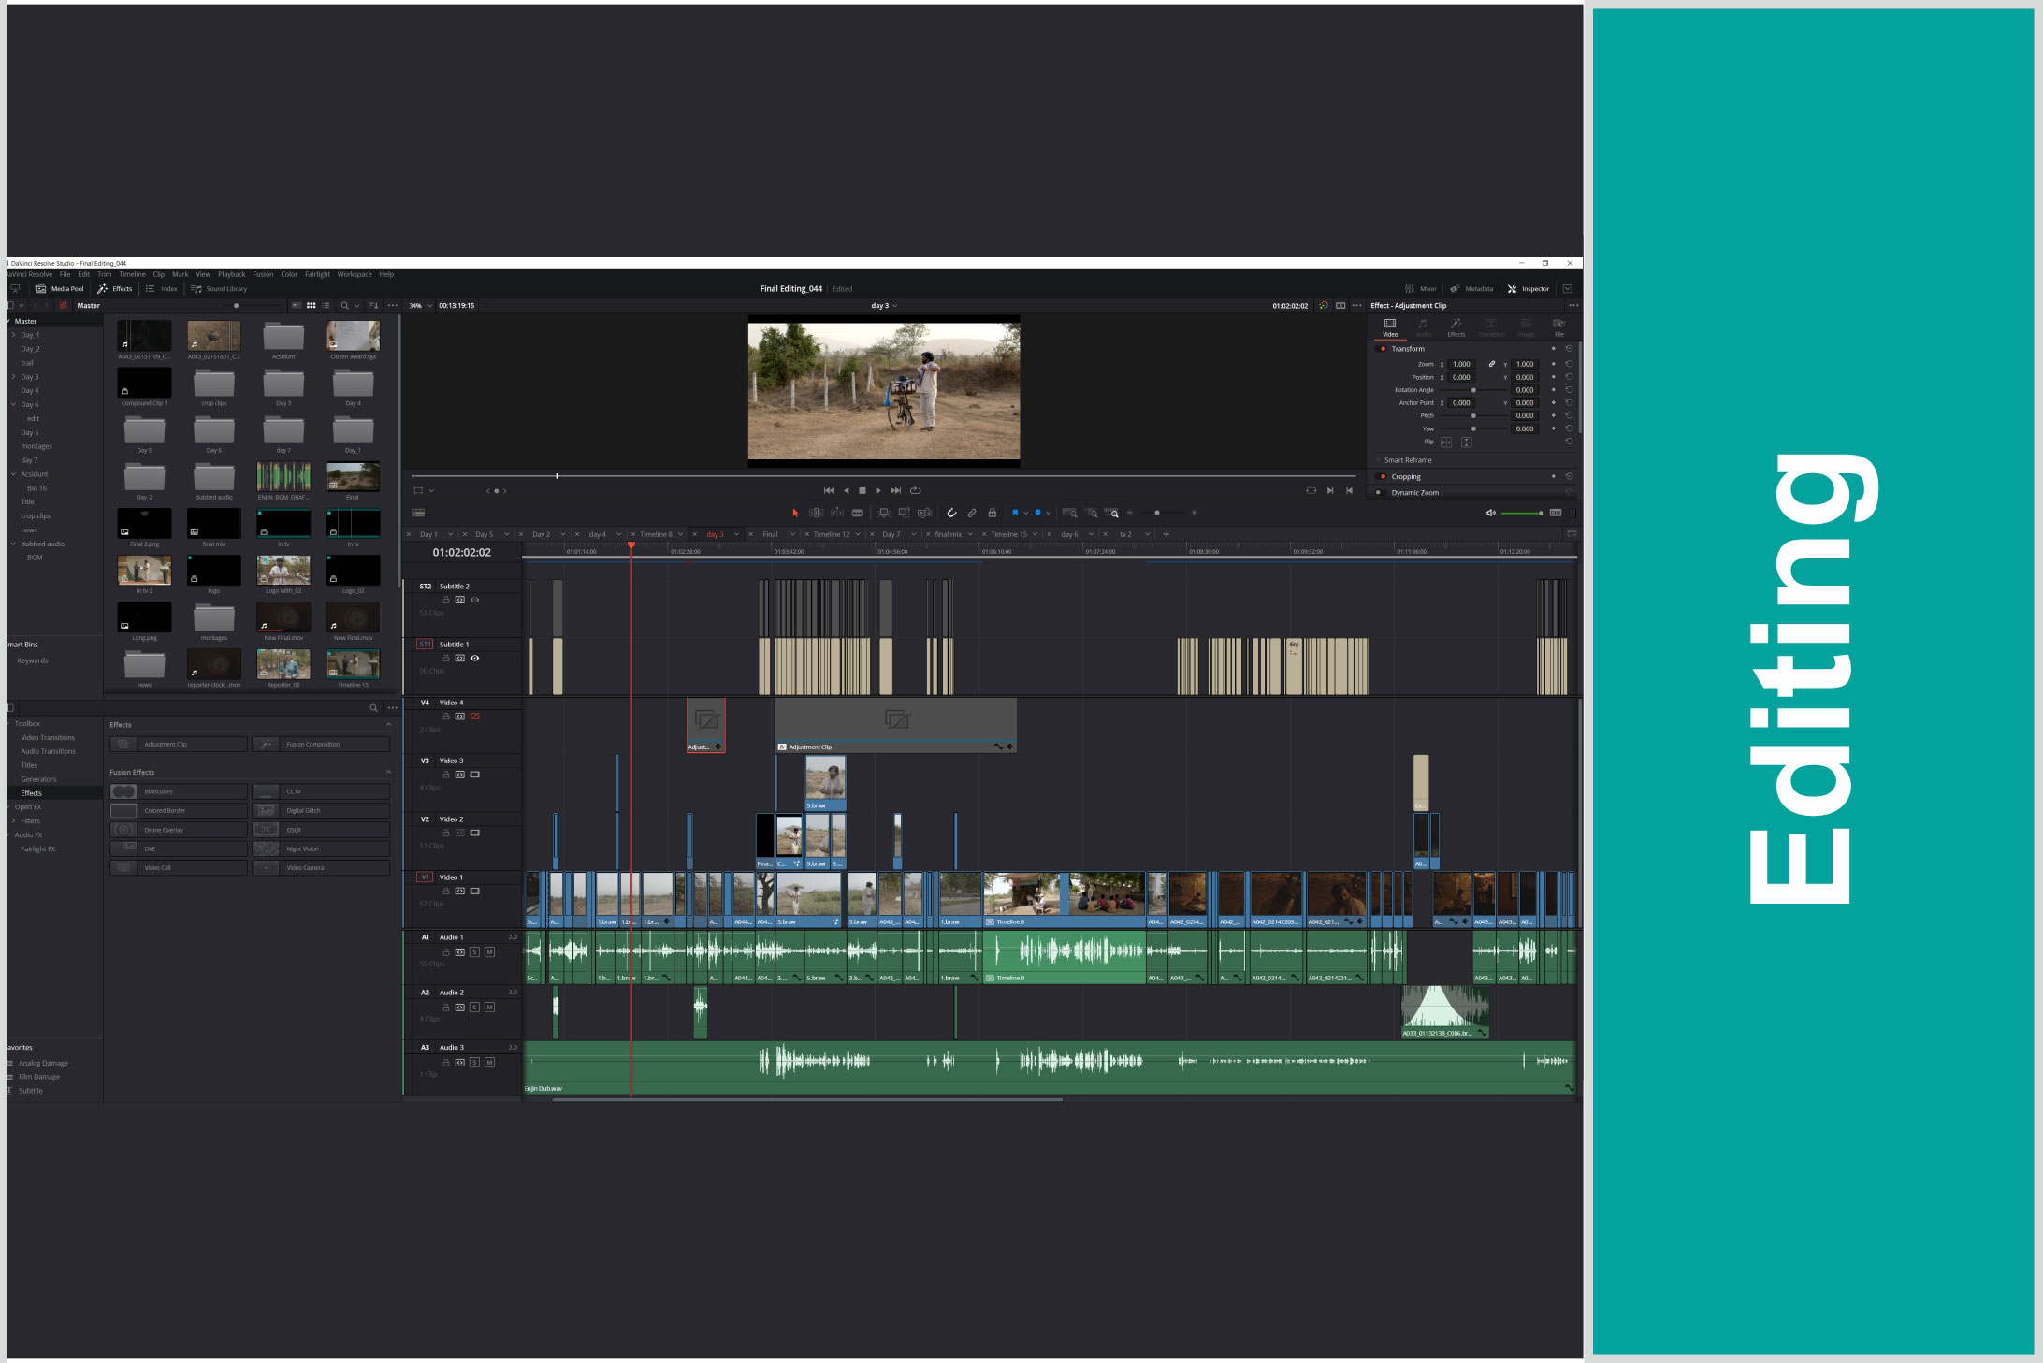This screenshot has width=2043, height=1363.
Task: Click the Trim edit mode tool
Action: click(816, 513)
